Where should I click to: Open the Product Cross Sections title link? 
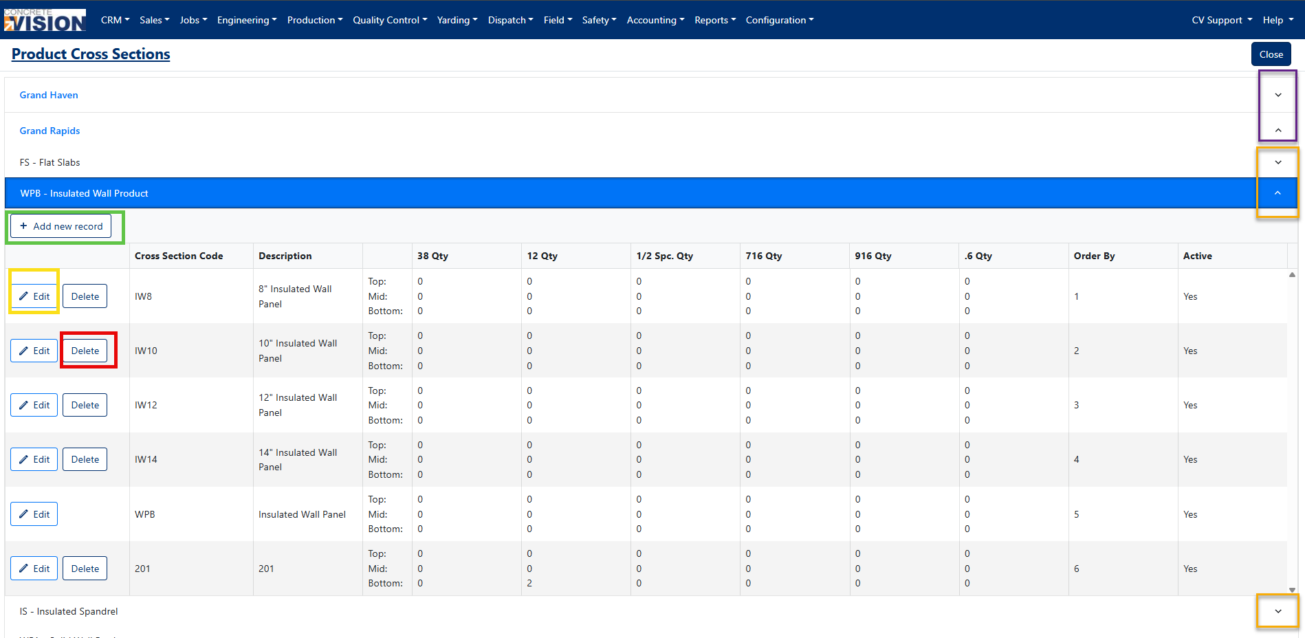point(91,54)
